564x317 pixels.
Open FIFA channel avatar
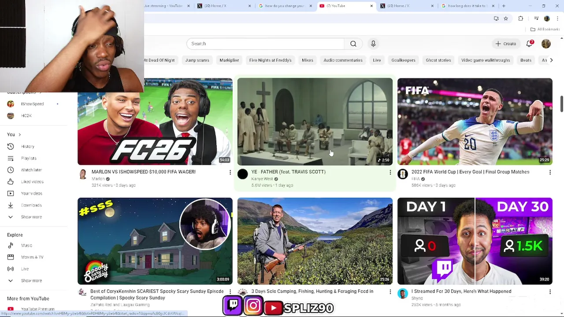coord(402,174)
